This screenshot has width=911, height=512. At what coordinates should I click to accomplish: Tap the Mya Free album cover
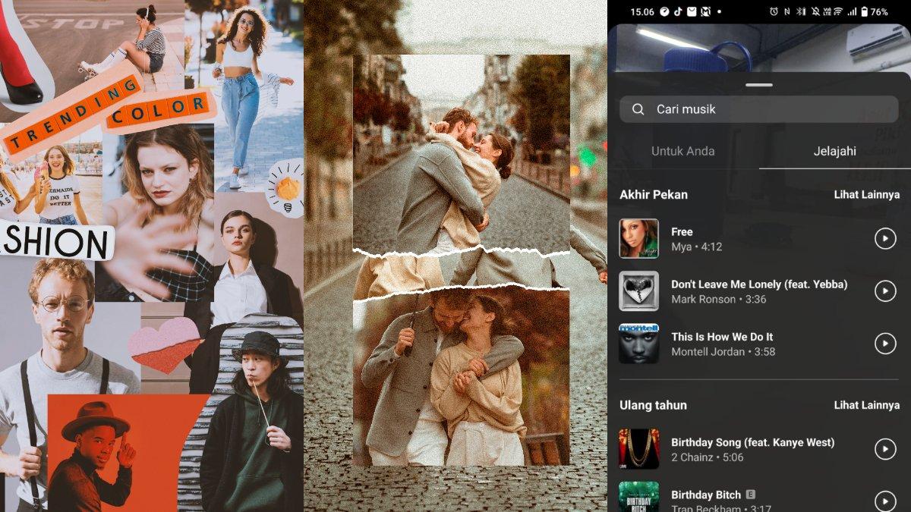[638, 239]
